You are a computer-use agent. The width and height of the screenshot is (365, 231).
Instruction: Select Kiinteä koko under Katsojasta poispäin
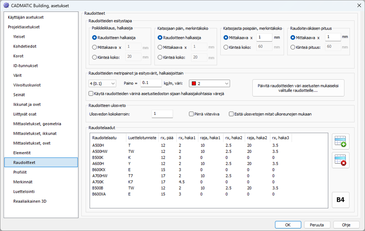click(x=237, y=47)
